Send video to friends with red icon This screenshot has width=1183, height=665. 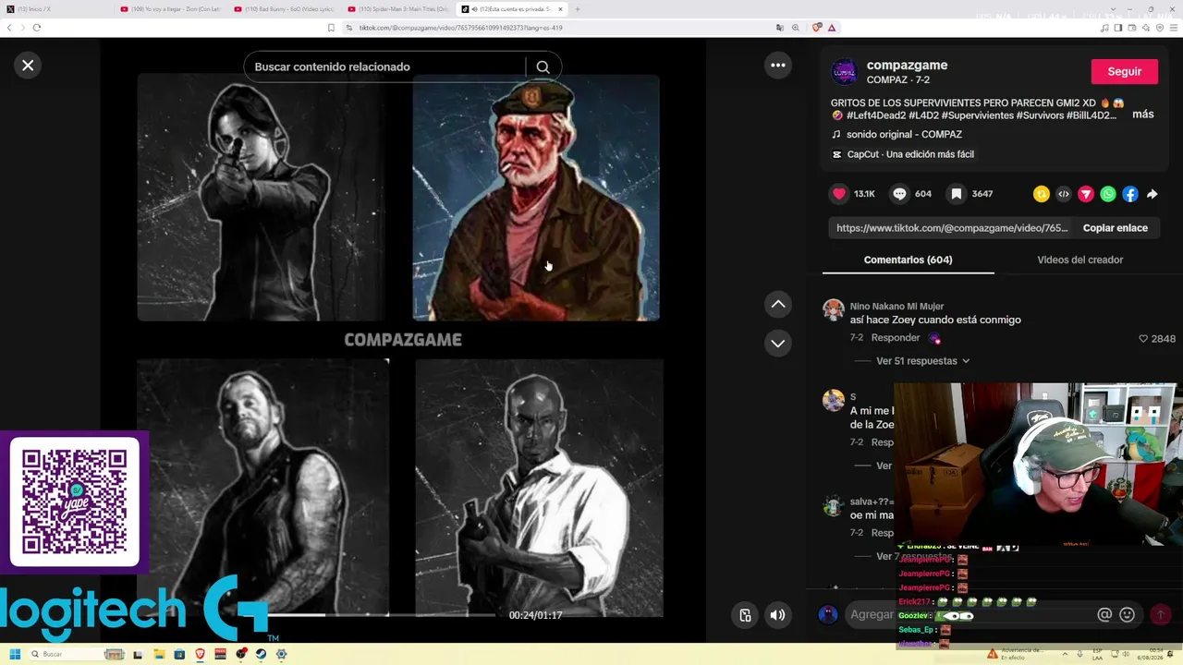(1086, 194)
